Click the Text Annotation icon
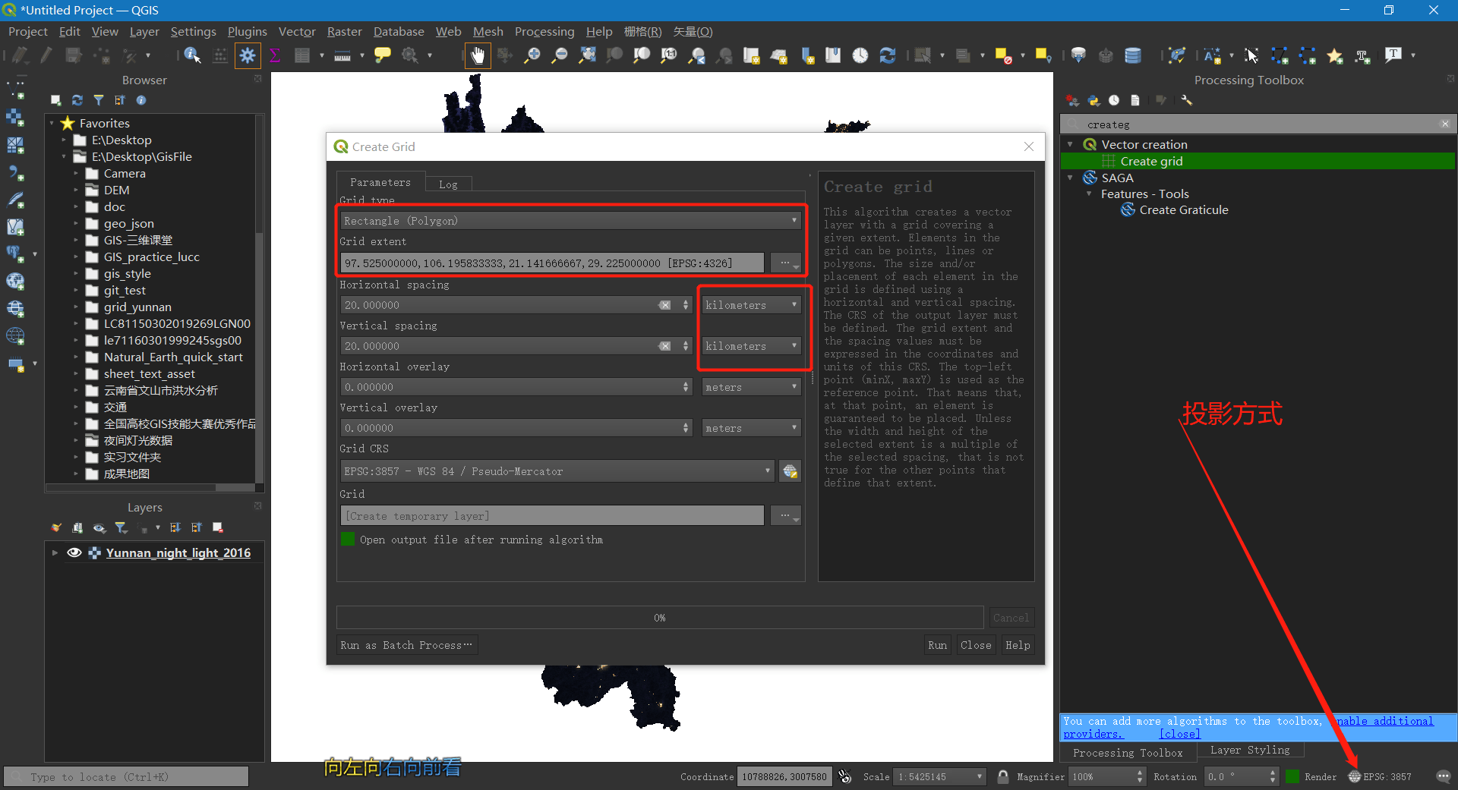The height and width of the screenshot is (790, 1458). [x=1393, y=55]
